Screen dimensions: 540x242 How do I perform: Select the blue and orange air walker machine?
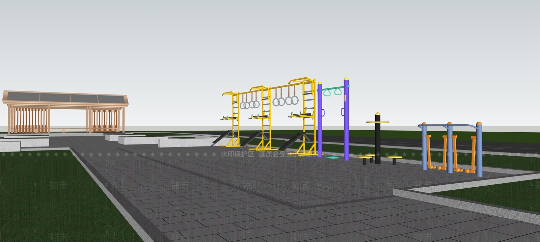coord(451,149)
